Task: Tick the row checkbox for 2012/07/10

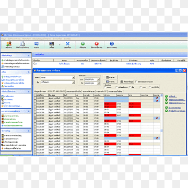Action: point(35,124)
